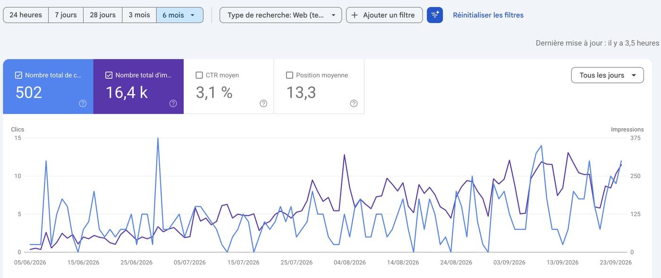Click the 03/09/2026 date label
The width and height of the screenshot is (661, 278).
tap(509, 262)
